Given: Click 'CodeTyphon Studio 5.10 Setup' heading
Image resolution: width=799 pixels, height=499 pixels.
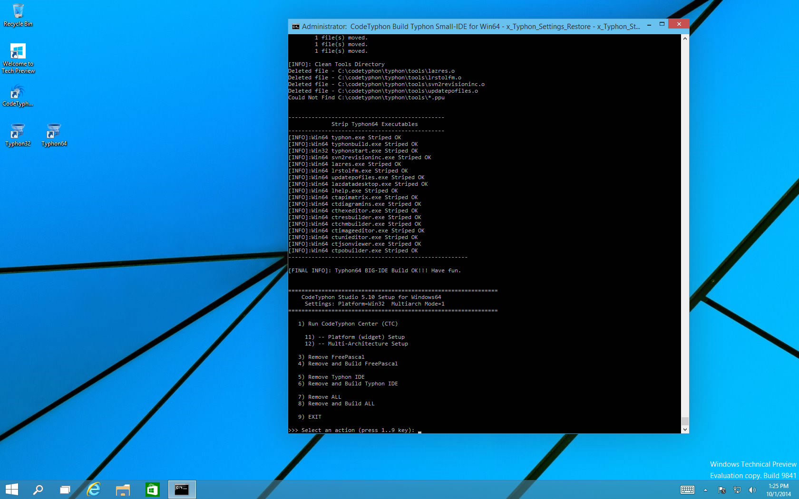Looking at the screenshot, I should [x=371, y=297].
